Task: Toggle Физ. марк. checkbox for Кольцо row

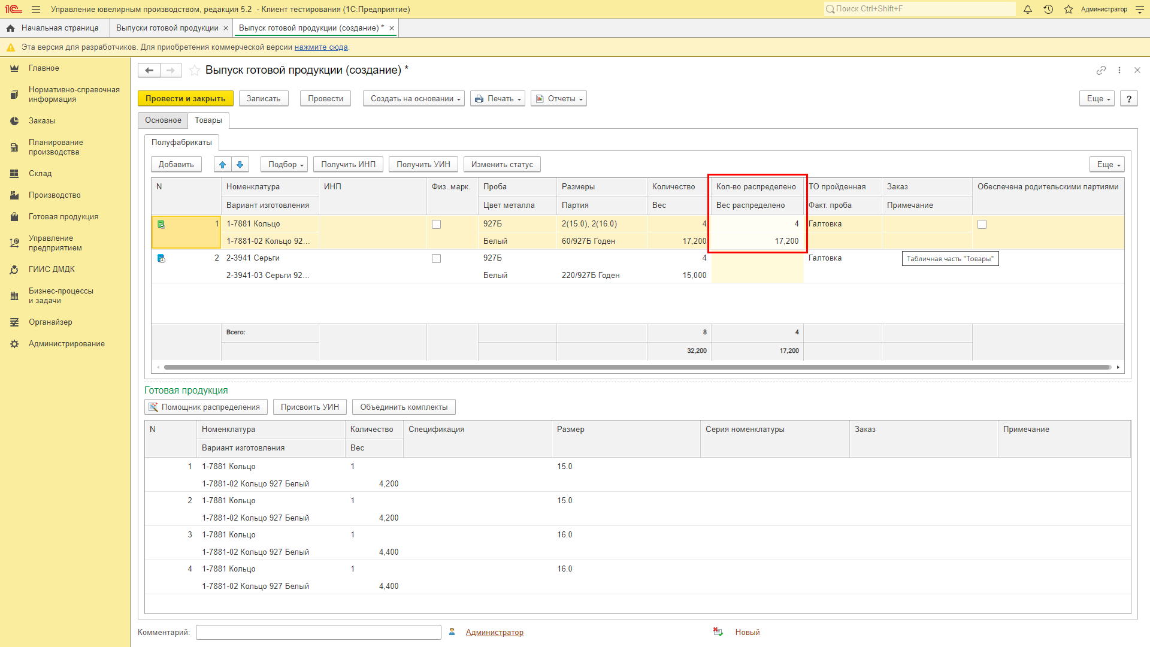Action: point(436,225)
